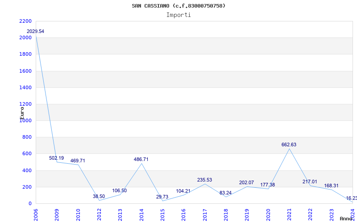Click the 16.23 final data label

(x=351, y=198)
